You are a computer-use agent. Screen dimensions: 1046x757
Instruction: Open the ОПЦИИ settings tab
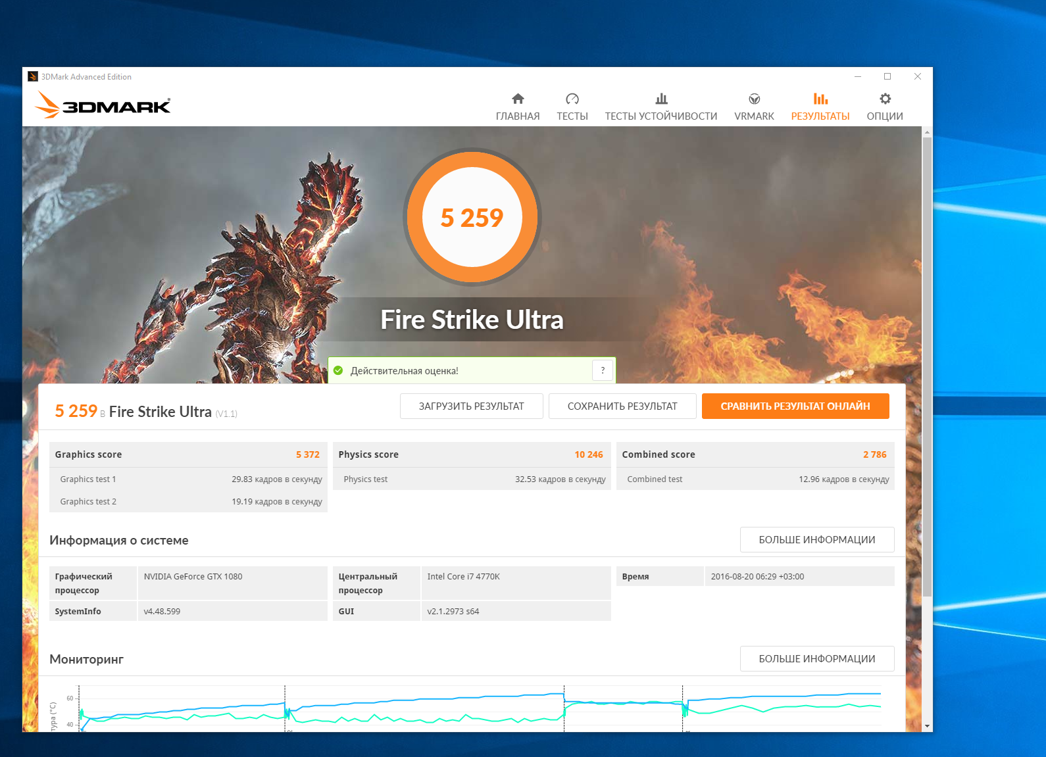[885, 107]
